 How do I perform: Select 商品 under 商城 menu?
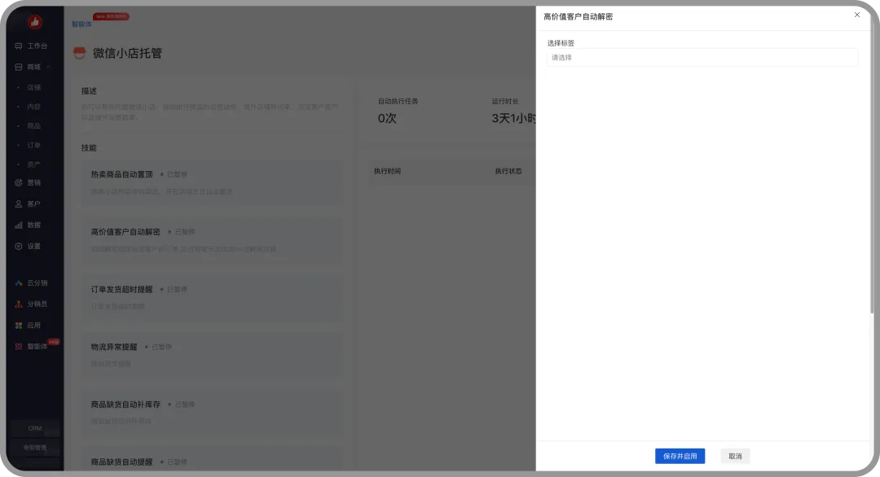33,126
